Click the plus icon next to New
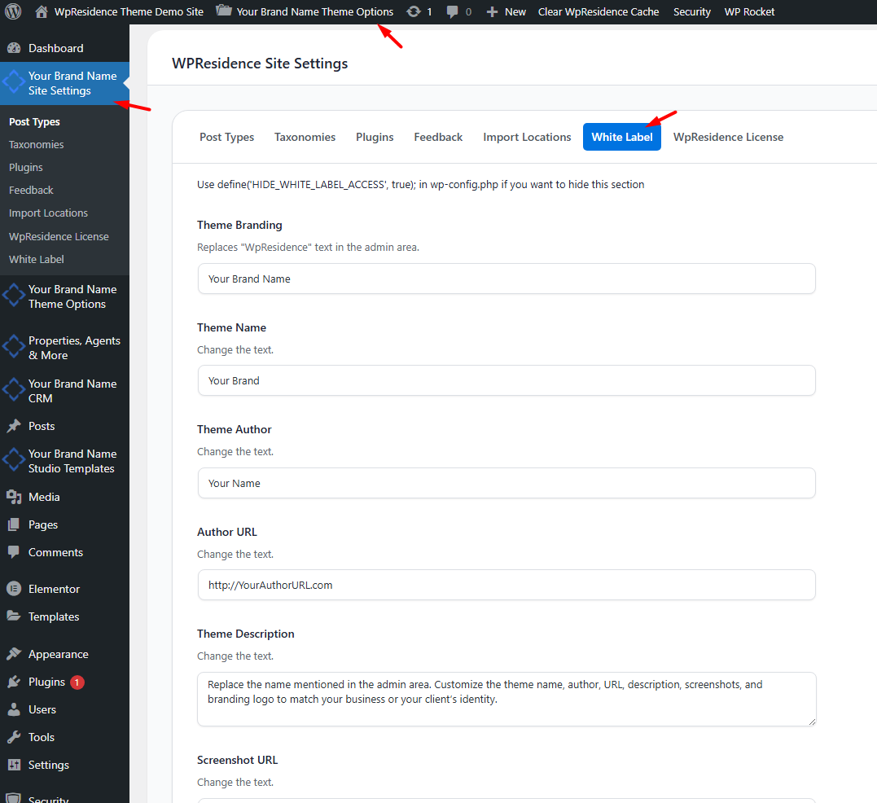The image size is (877, 803). [x=492, y=11]
